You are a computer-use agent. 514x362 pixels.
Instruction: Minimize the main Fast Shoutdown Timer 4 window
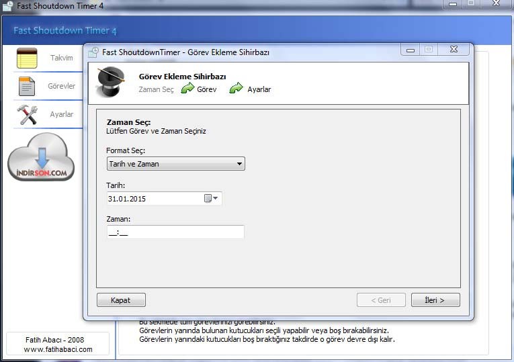coord(453,4)
